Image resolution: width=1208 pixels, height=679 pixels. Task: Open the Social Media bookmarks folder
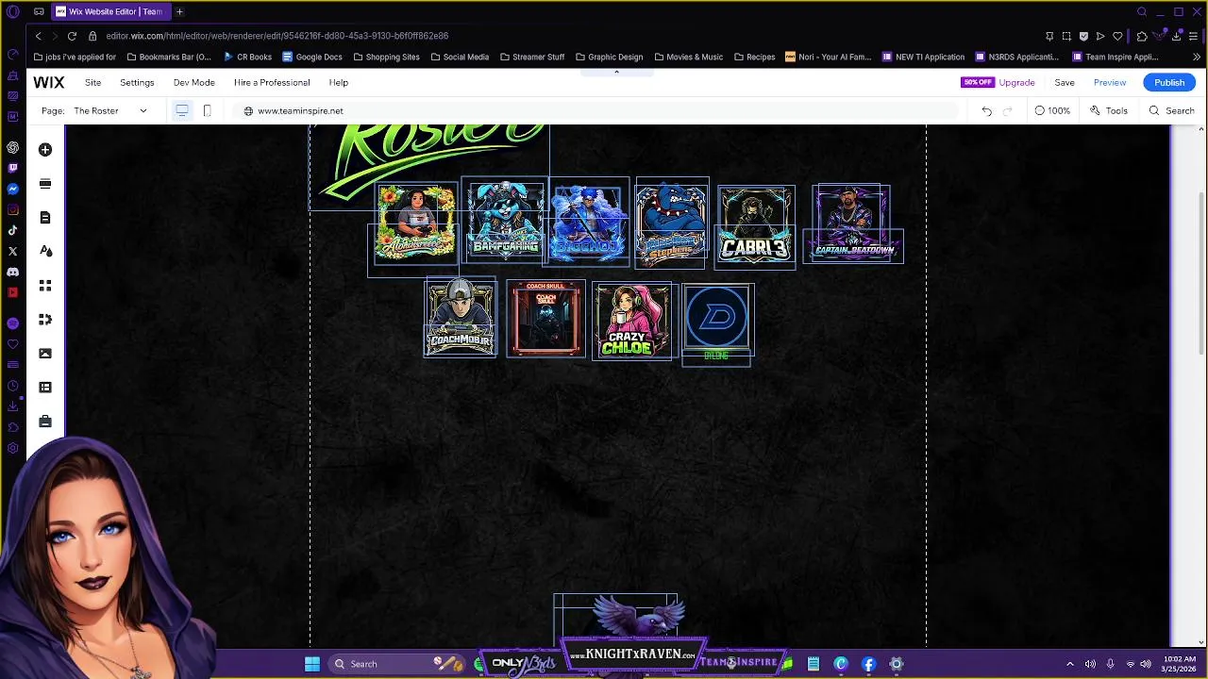[460, 57]
